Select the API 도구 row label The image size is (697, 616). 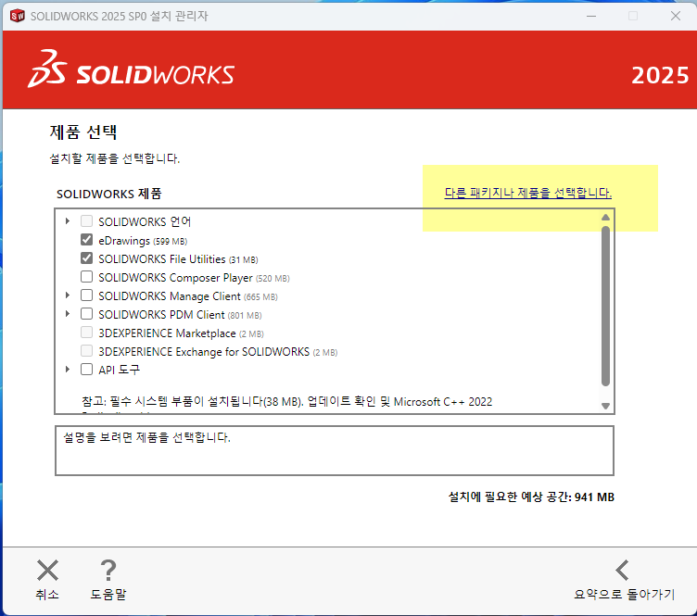[x=120, y=370]
